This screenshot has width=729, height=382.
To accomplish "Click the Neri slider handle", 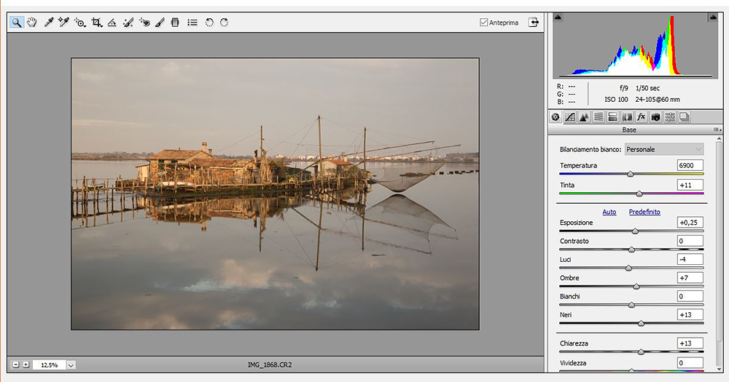I will (x=641, y=324).
